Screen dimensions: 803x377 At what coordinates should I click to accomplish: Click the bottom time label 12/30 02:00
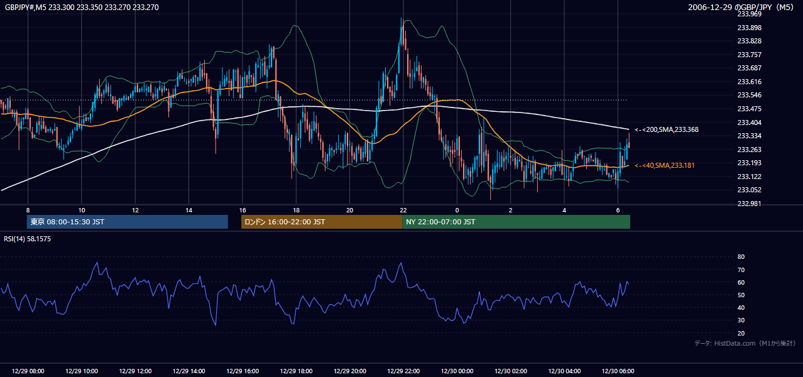pyautogui.click(x=511, y=371)
